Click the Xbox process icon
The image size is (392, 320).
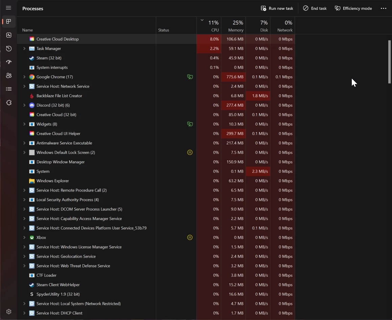point(32,238)
